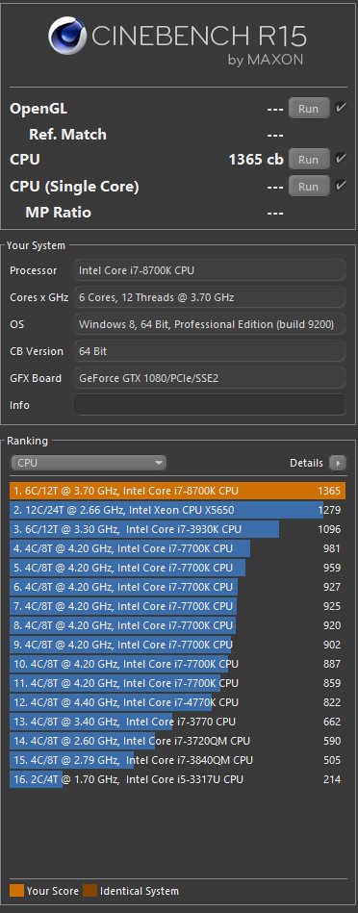
Task: Select ranking row 4 i7-7700K score 981
Action: (177, 548)
